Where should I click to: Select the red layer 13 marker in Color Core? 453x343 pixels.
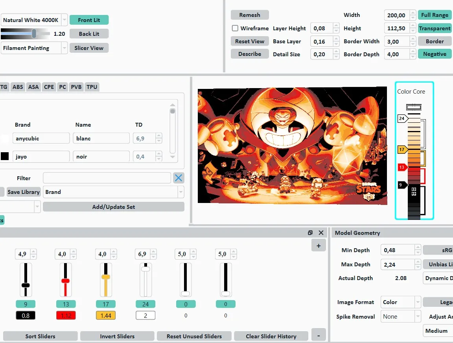point(402,167)
